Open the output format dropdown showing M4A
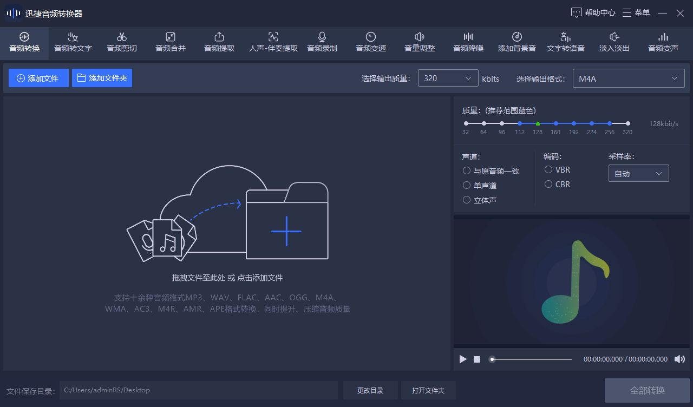The height and width of the screenshot is (407, 693). click(628, 78)
